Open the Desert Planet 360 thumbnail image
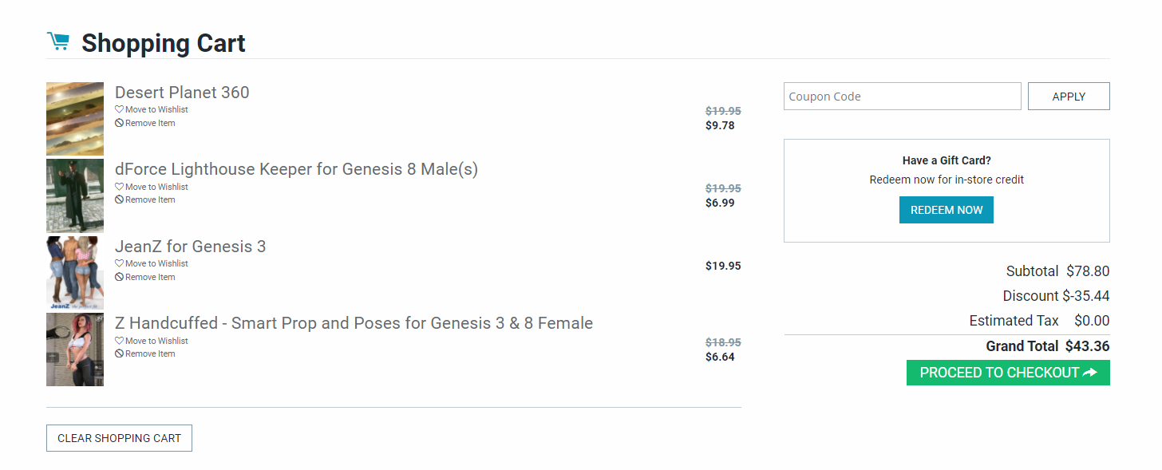This screenshot has height=470, width=1162. click(x=75, y=118)
